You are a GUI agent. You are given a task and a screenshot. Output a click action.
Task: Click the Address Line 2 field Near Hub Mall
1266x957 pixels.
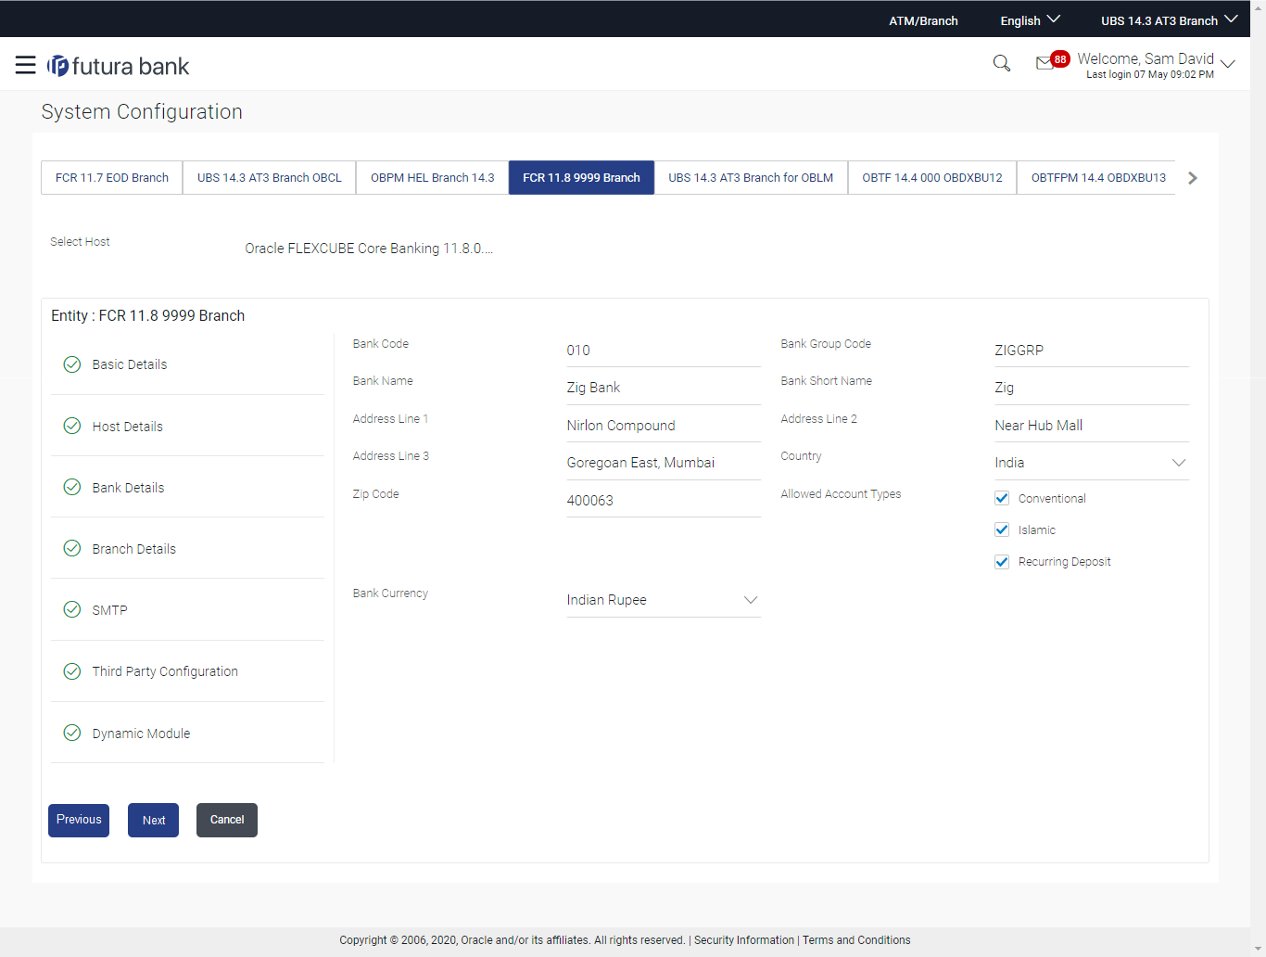(x=1092, y=426)
